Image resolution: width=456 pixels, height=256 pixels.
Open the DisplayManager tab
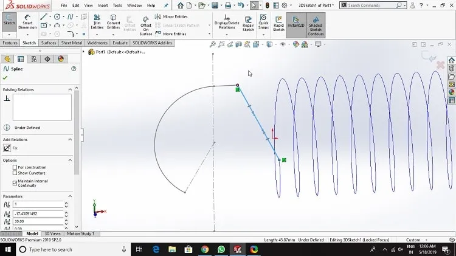[61, 59]
